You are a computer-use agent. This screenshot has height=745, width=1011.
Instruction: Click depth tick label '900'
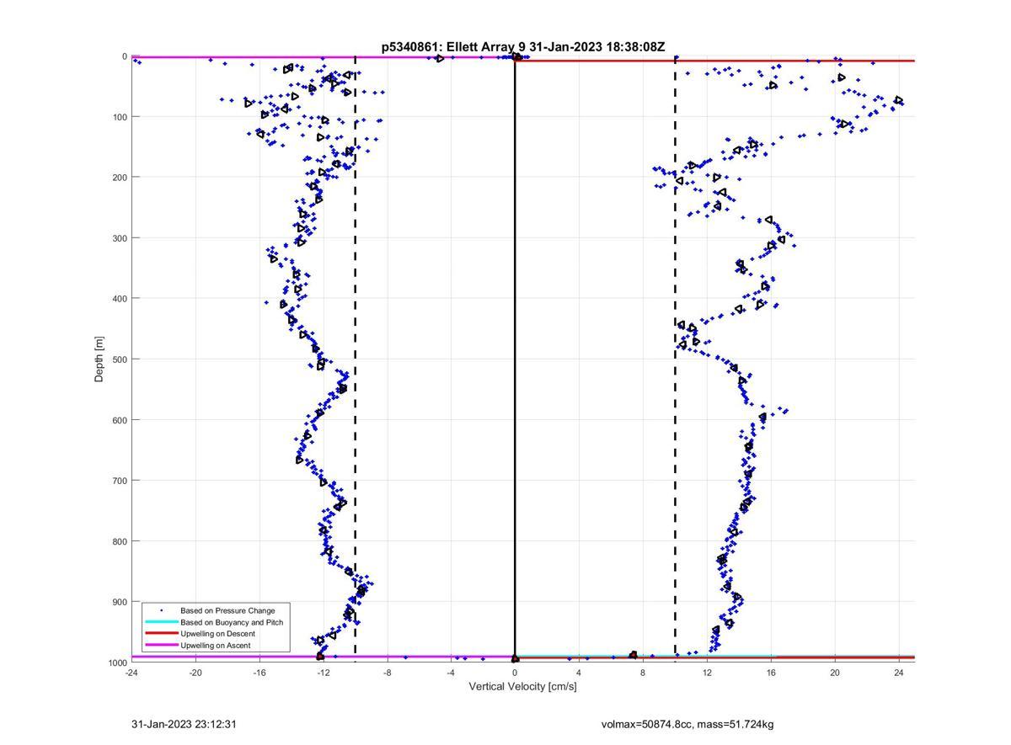(x=119, y=602)
